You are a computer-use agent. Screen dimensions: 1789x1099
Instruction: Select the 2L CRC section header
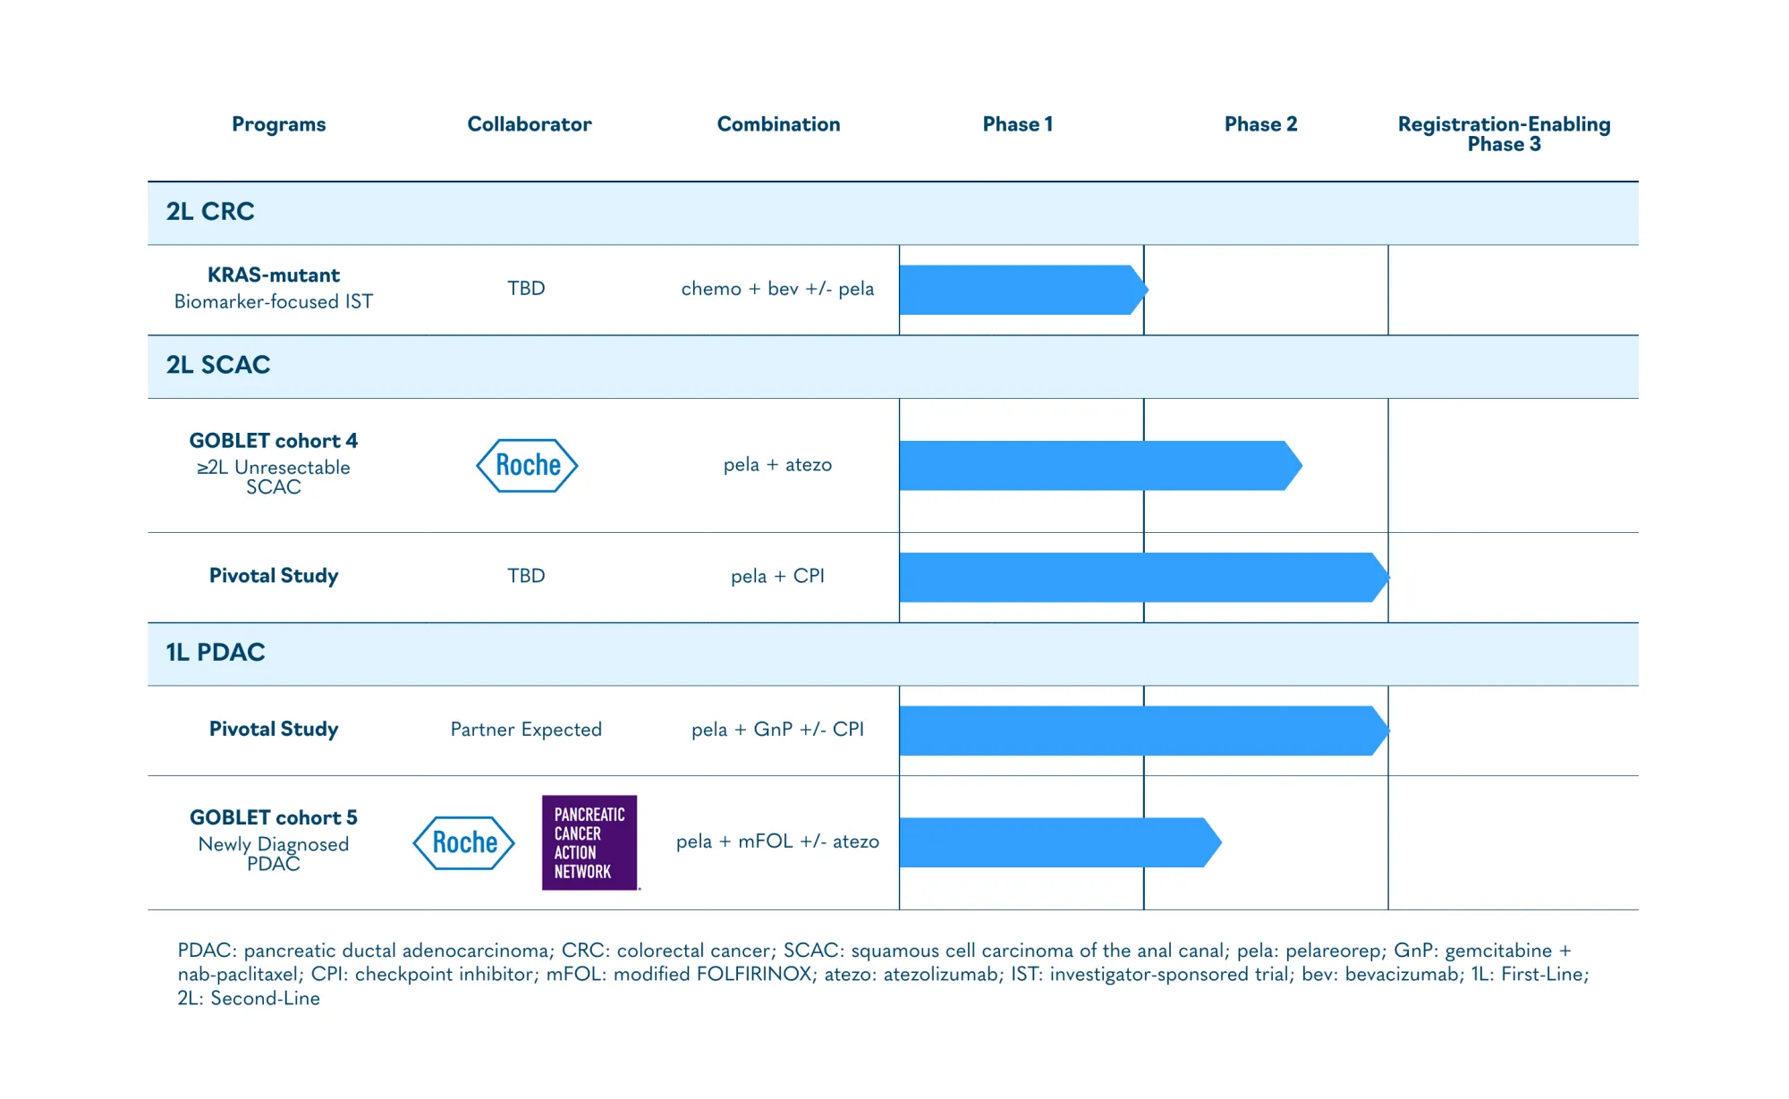(210, 212)
